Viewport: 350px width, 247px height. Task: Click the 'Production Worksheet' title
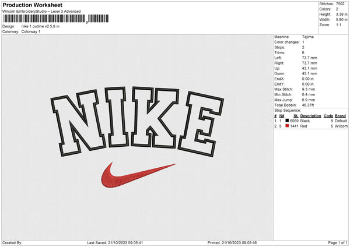pos(32,5)
